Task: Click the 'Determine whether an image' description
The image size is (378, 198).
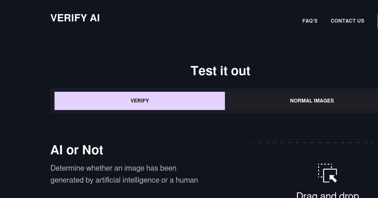Action: tap(113, 168)
